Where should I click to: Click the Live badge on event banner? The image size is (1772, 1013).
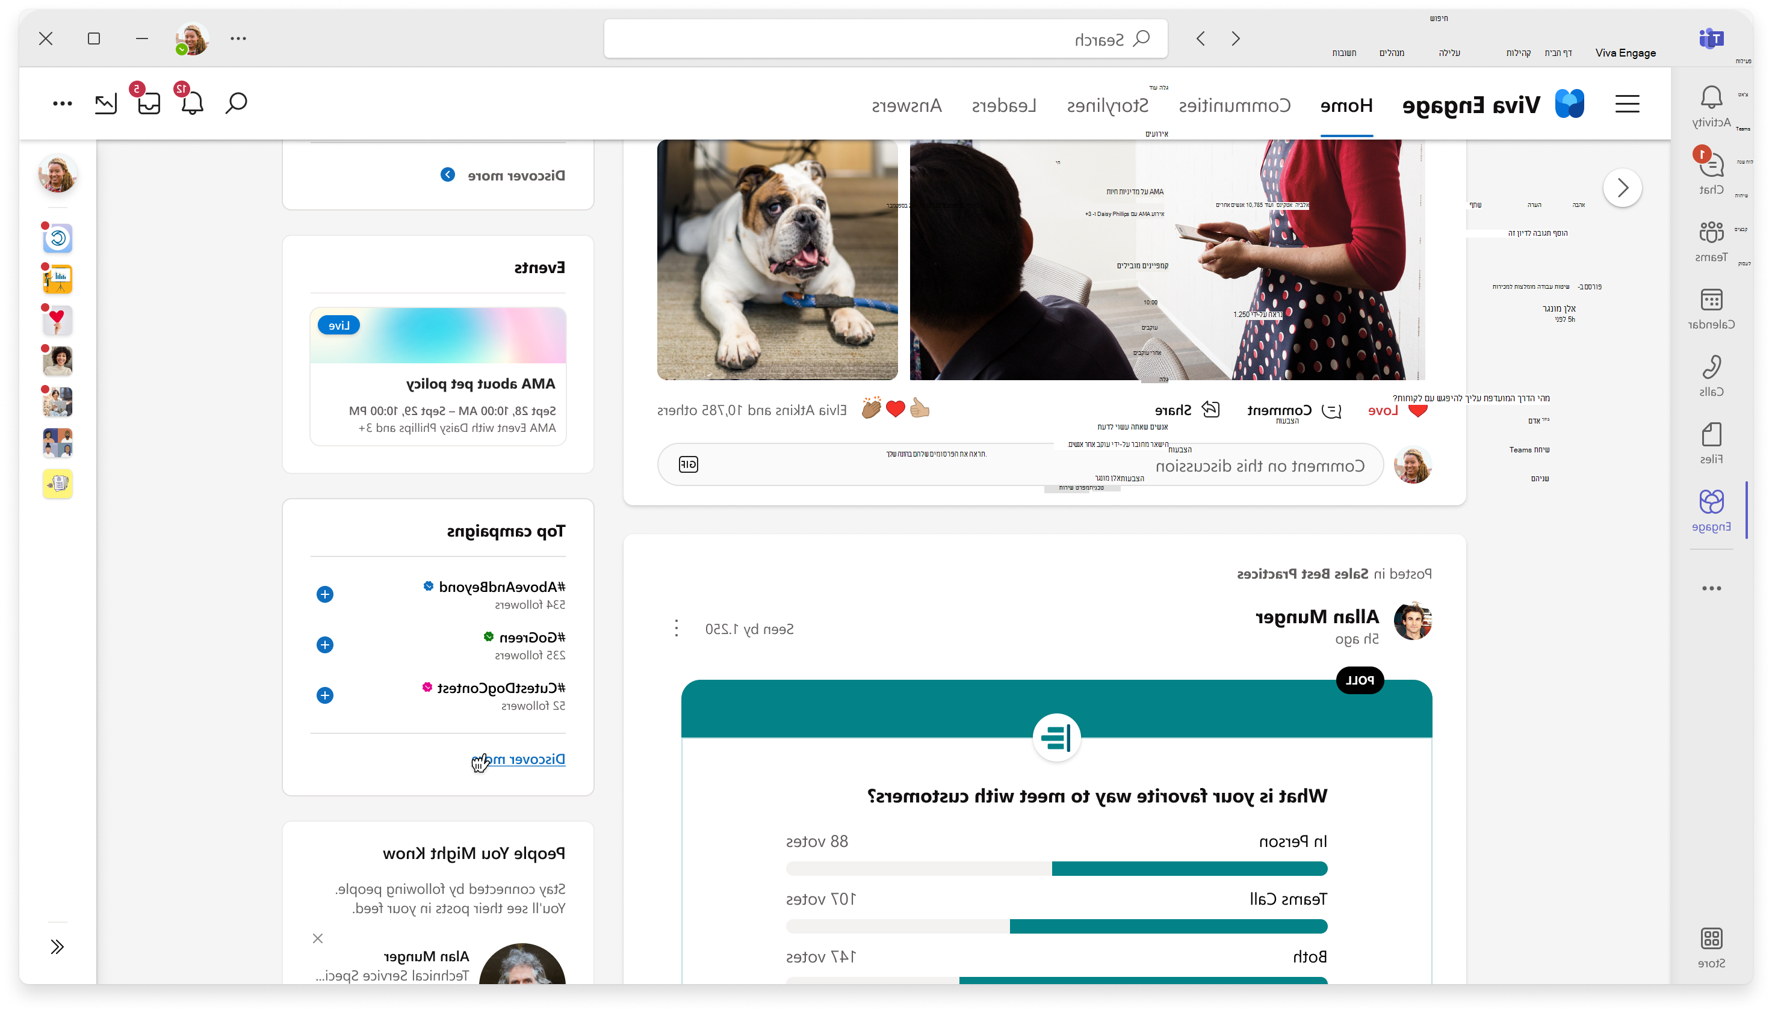tap(338, 325)
